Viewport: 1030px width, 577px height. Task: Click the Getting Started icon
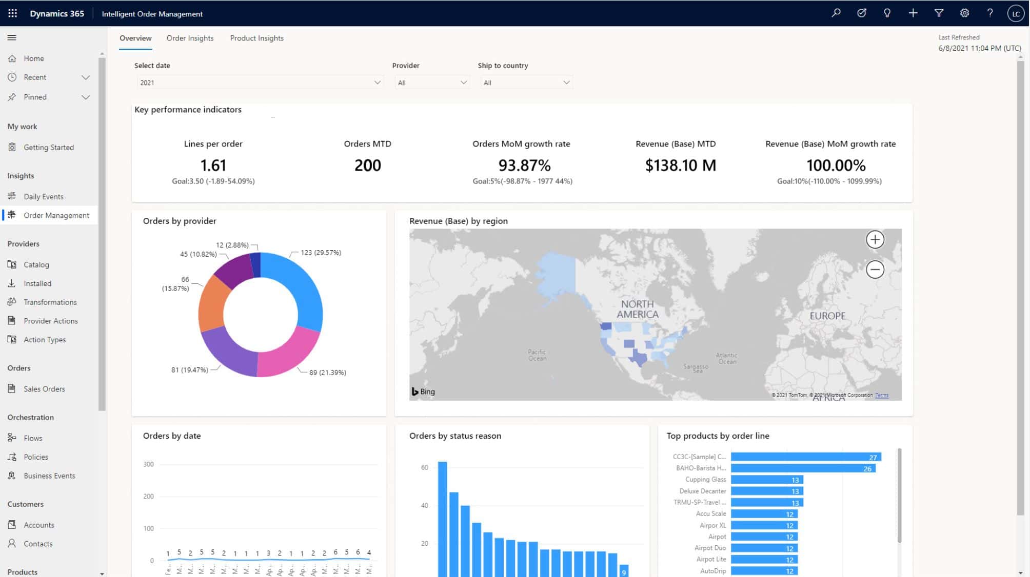[12, 147]
